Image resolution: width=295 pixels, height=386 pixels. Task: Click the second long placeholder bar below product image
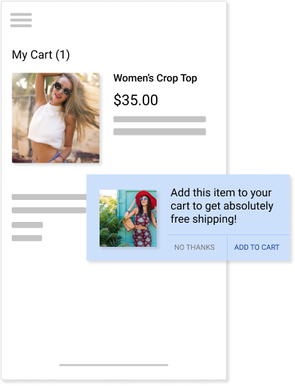(49, 210)
